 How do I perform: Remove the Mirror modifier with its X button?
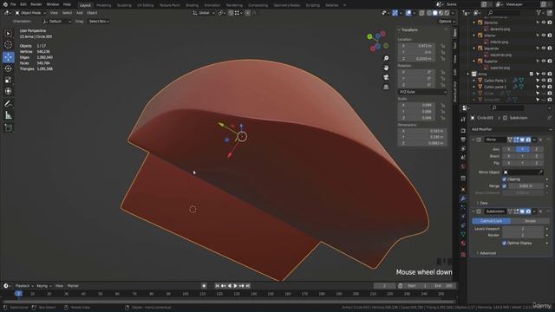(x=540, y=140)
